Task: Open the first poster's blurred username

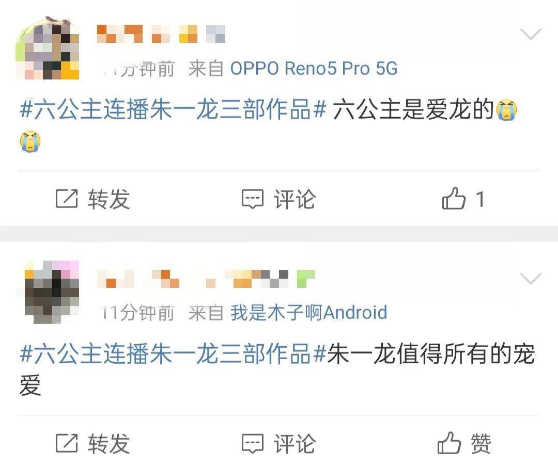Action: pyautogui.click(x=161, y=34)
